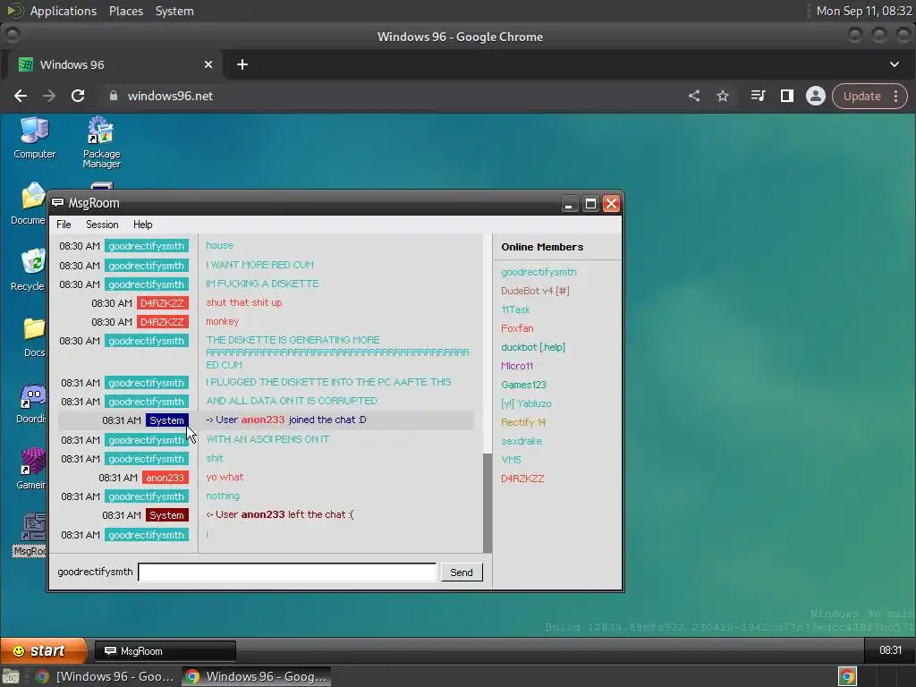Send the chat message
Viewport: 916px width, 687px height.
click(462, 572)
